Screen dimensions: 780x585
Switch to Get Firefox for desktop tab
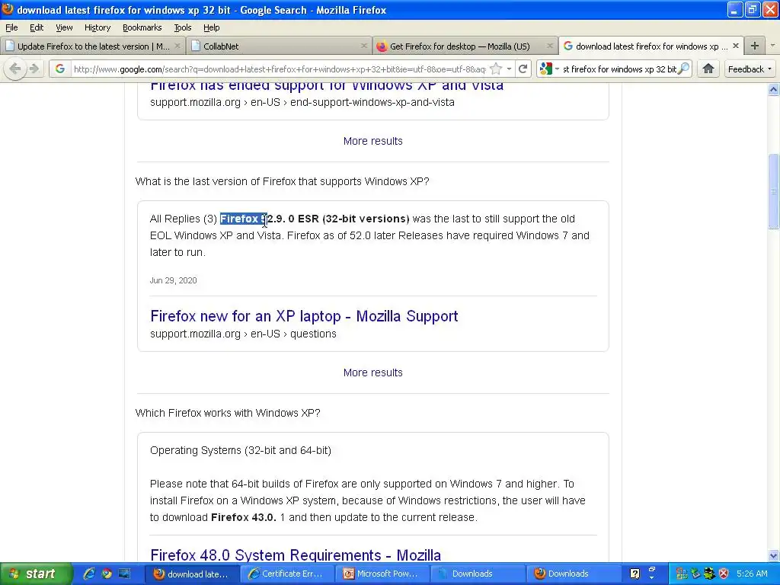pos(465,46)
